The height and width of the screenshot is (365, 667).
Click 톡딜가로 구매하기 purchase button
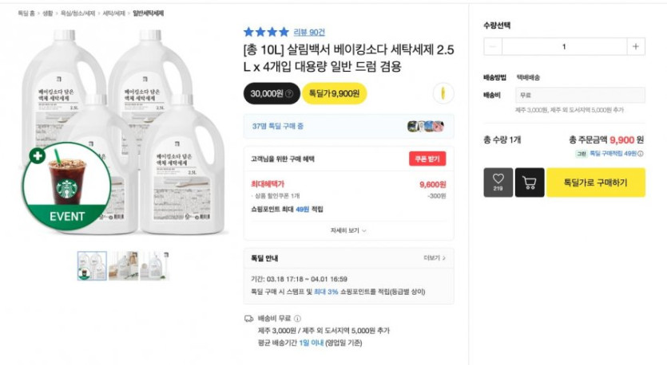click(x=595, y=182)
